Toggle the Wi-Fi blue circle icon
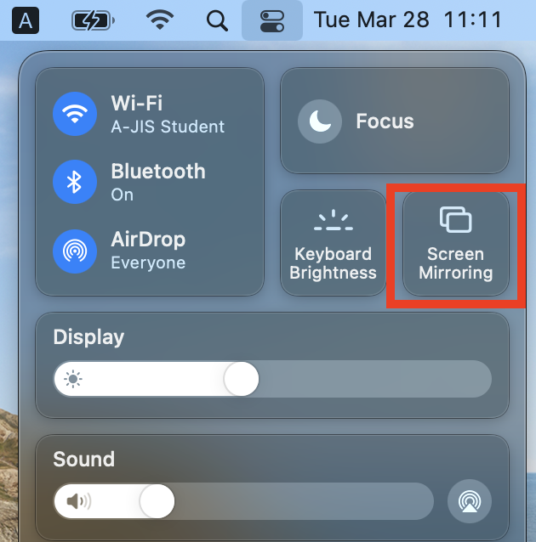The height and width of the screenshot is (542, 536). [x=75, y=114]
